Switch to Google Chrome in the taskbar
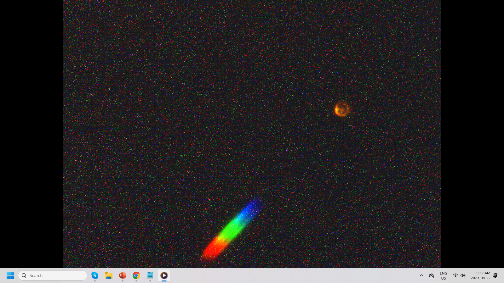 click(x=136, y=275)
